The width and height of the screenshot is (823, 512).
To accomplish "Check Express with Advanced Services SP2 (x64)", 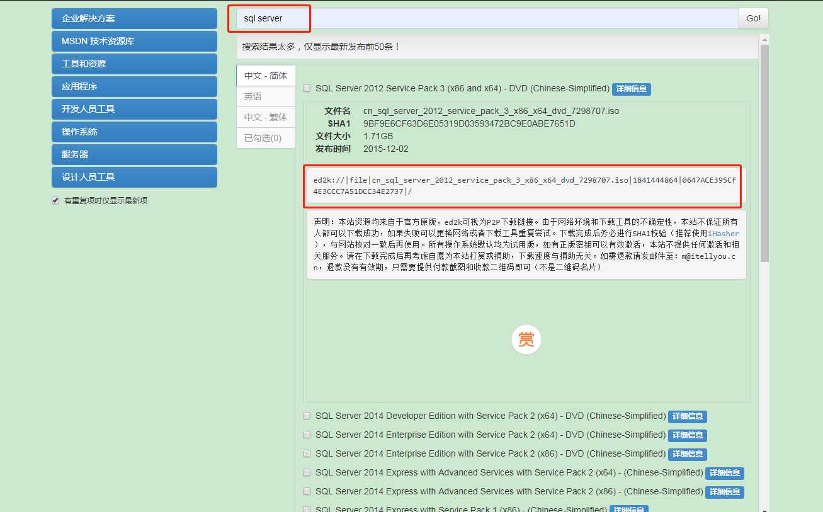I will 307,472.
